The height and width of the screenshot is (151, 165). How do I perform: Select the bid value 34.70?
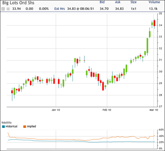(104, 9)
